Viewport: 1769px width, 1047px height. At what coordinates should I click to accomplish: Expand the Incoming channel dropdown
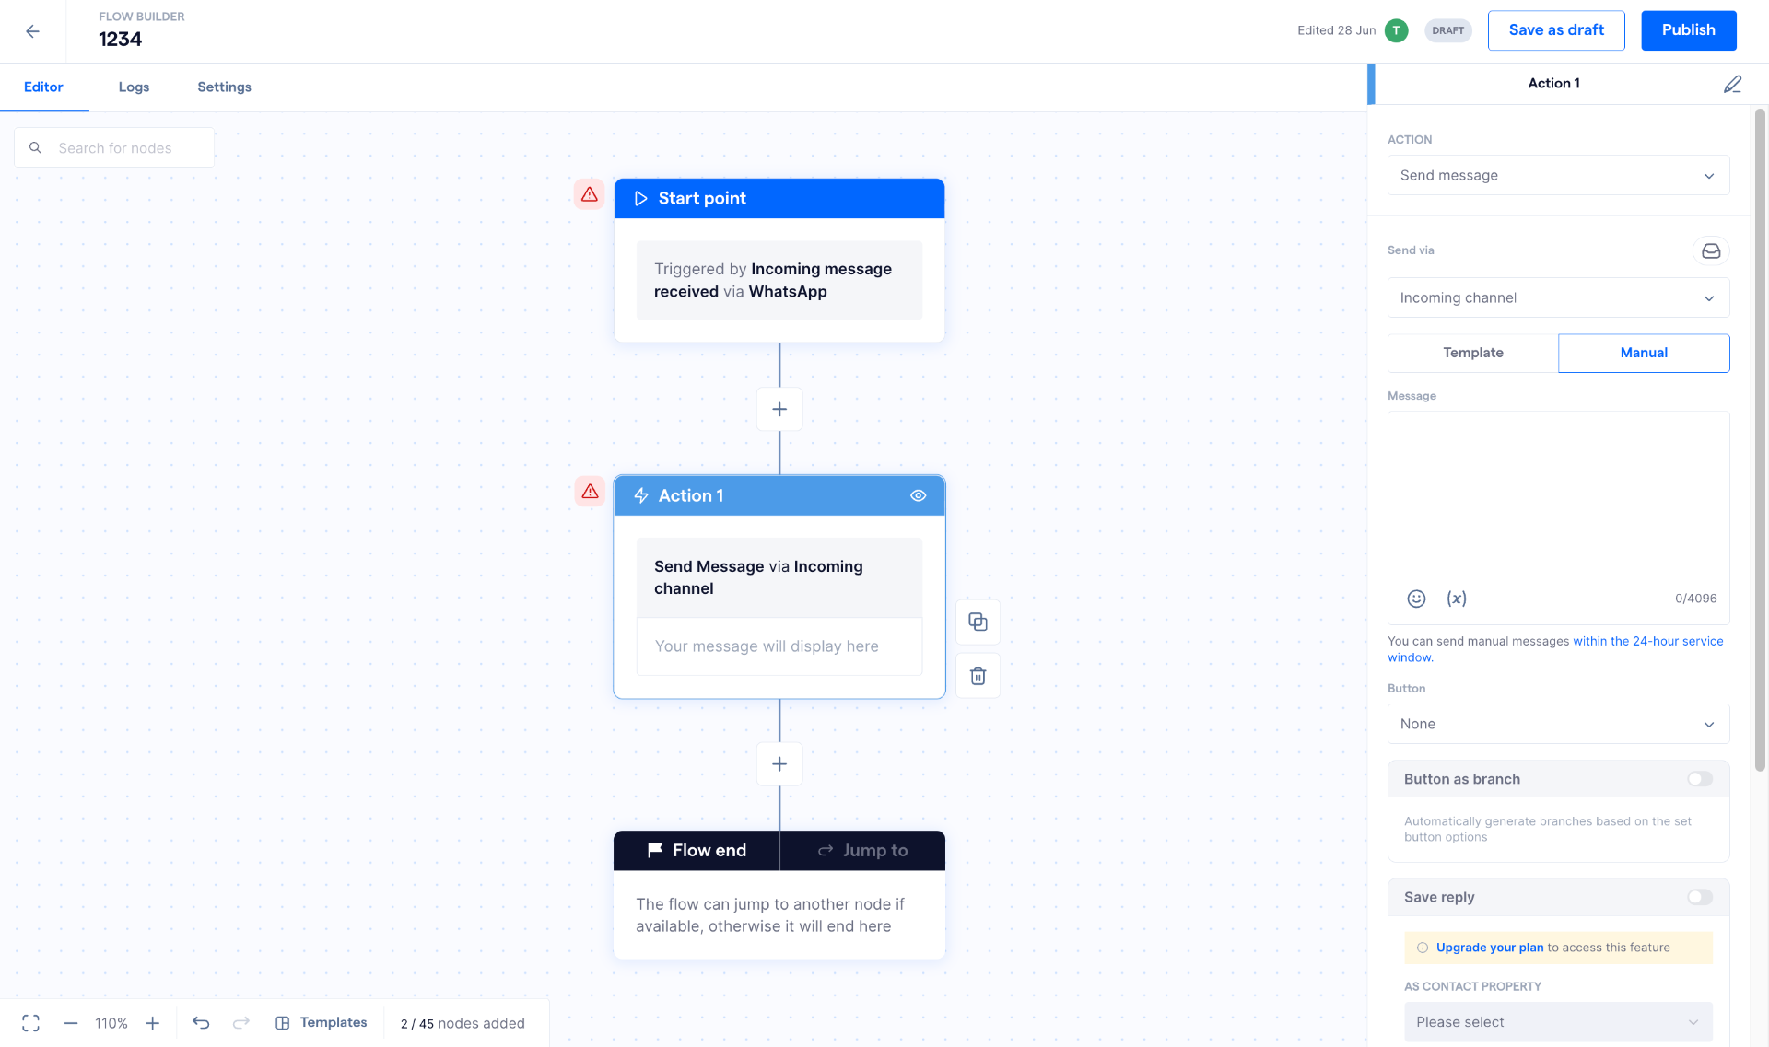click(x=1558, y=298)
